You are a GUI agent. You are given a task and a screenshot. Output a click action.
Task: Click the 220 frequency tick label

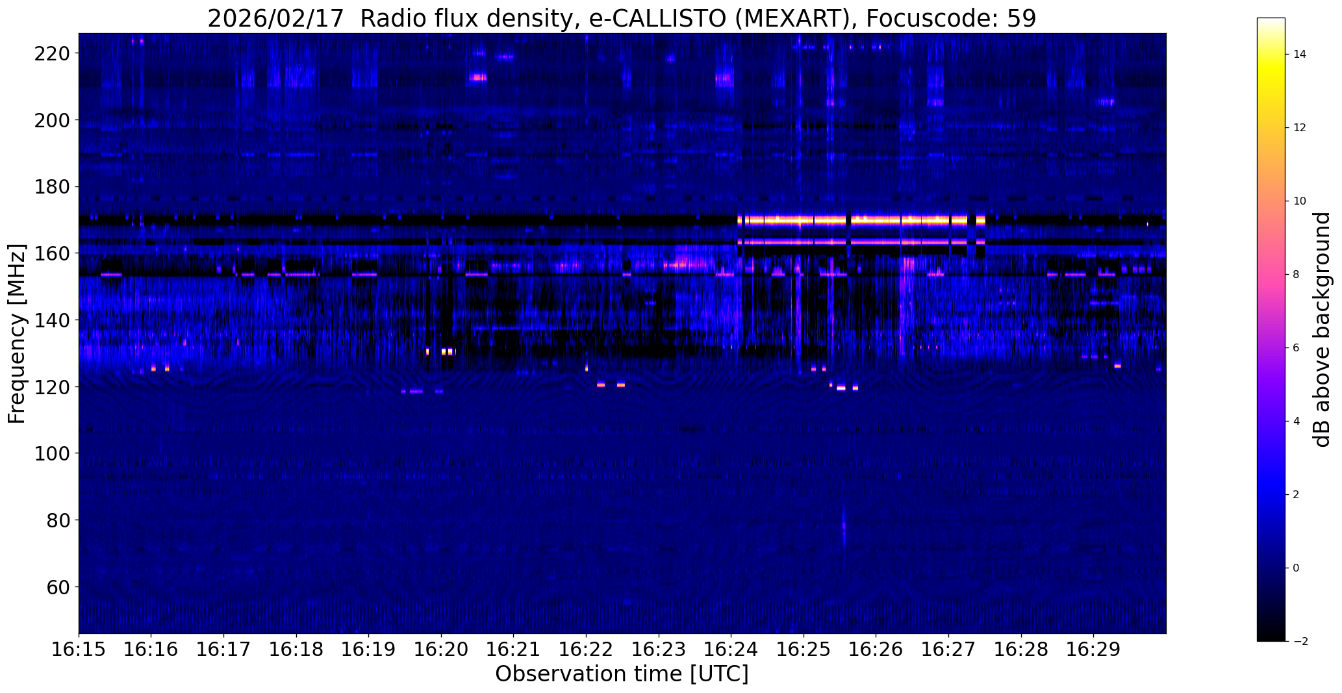tap(51, 53)
